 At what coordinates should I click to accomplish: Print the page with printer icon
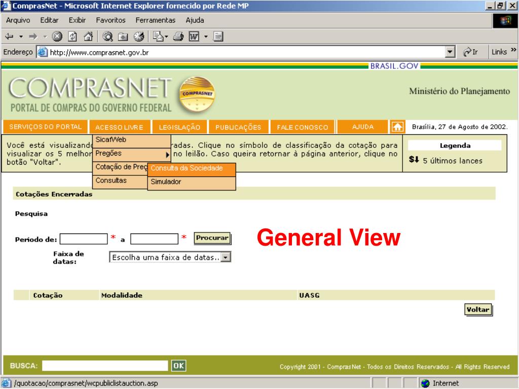tap(178, 36)
